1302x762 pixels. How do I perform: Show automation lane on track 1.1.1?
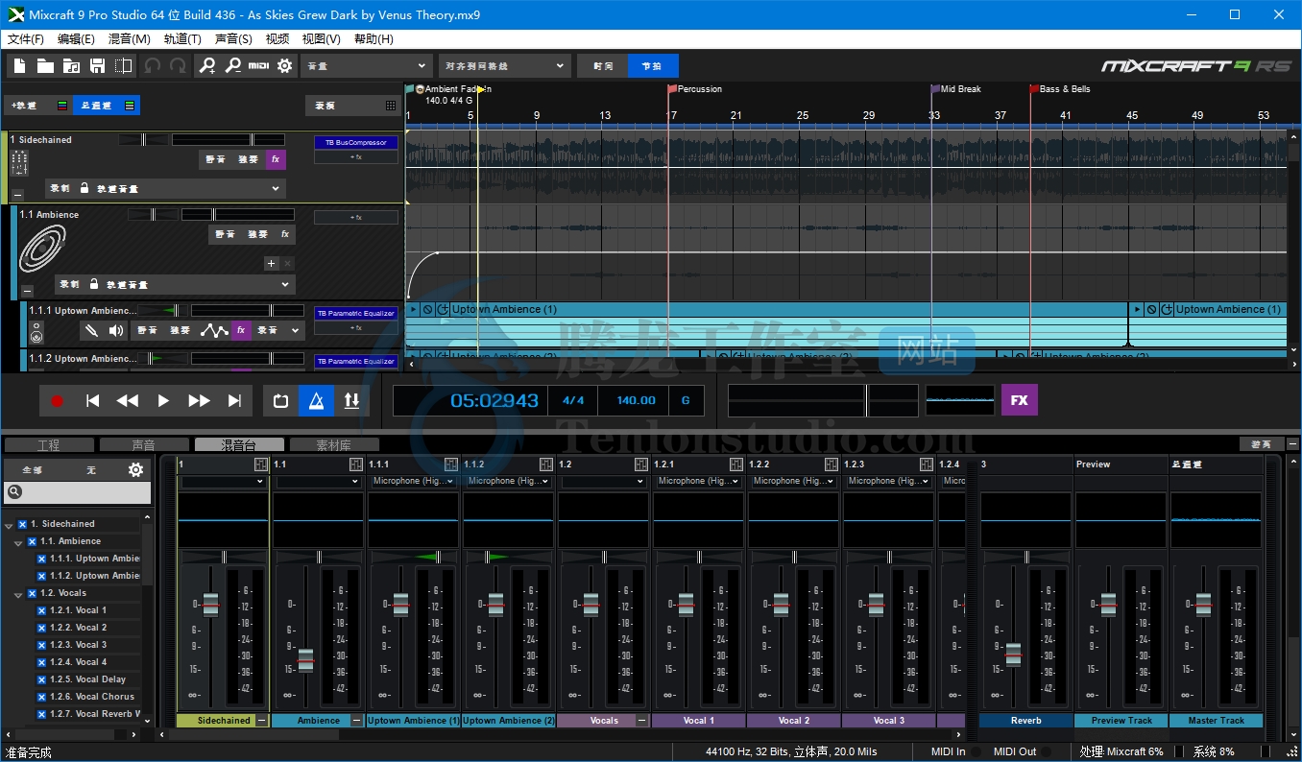click(213, 330)
